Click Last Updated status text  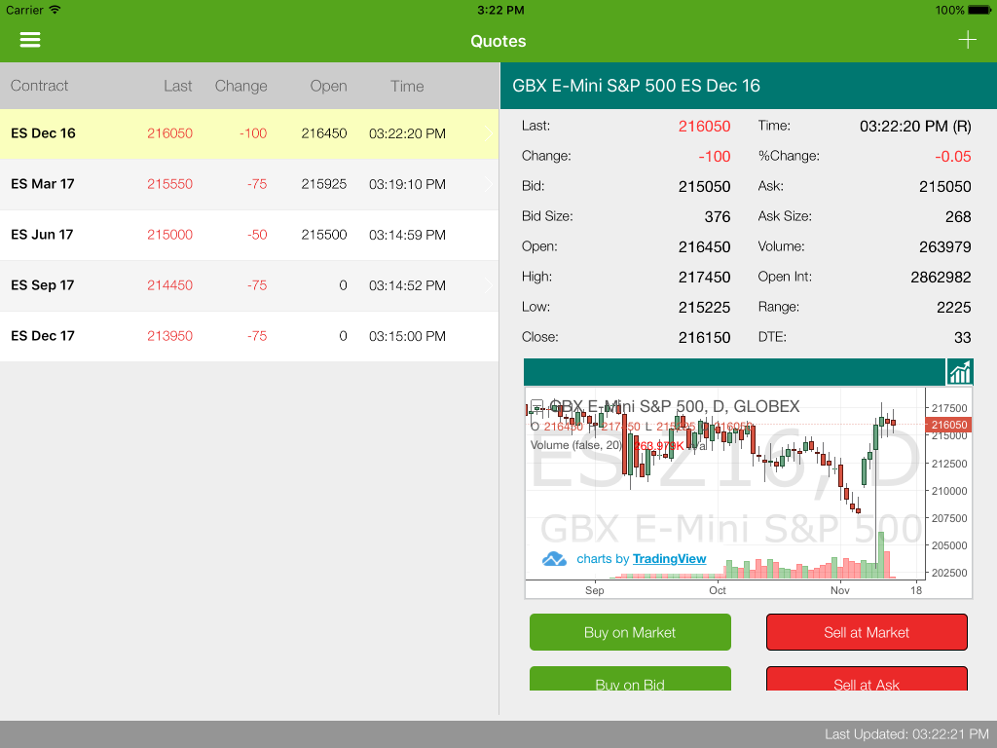click(906, 734)
